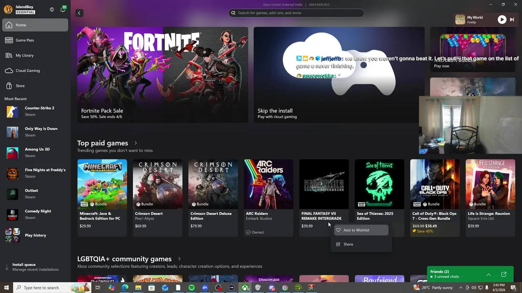This screenshot has width=522, height=293.
Task: Open the Top paid games heading
Action: [103, 143]
